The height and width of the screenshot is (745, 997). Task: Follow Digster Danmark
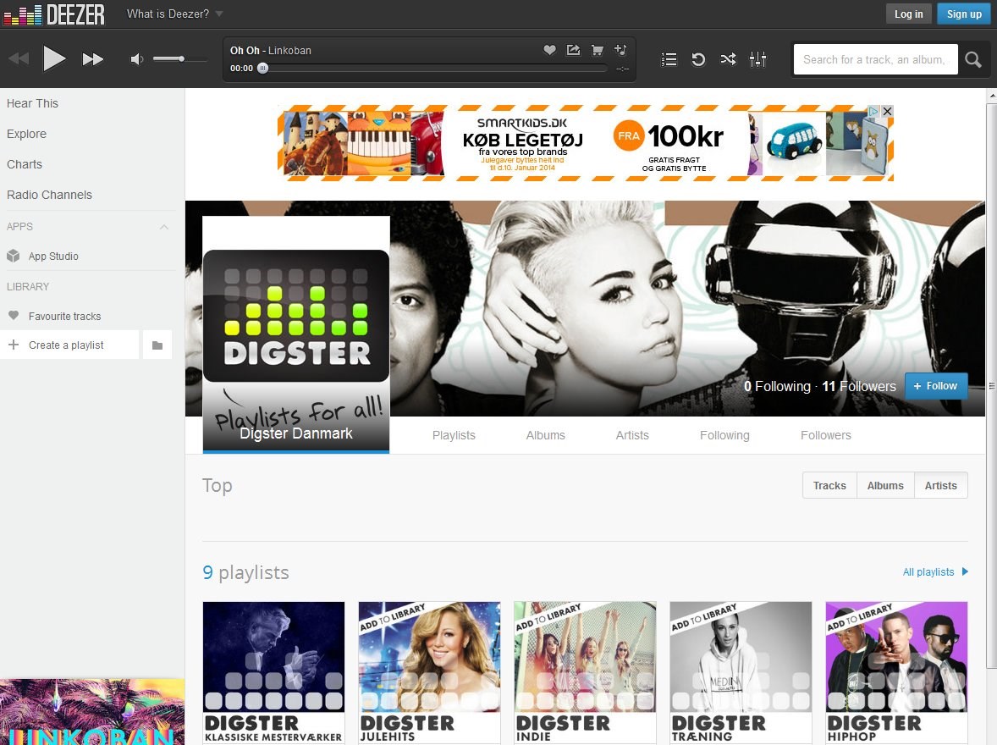pos(936,386)
